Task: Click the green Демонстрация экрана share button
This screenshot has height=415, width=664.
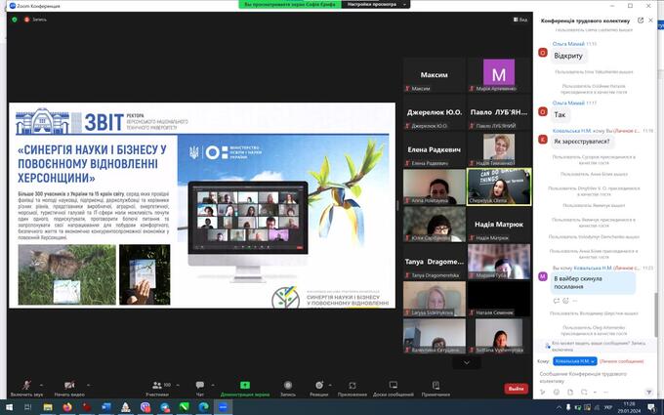Action: click(x=243, y=386)
